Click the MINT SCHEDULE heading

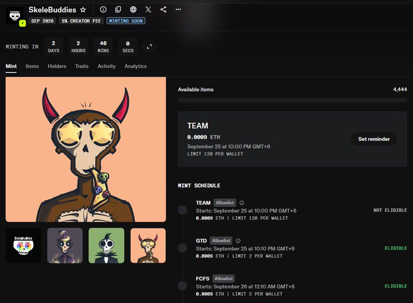[199, 186]
